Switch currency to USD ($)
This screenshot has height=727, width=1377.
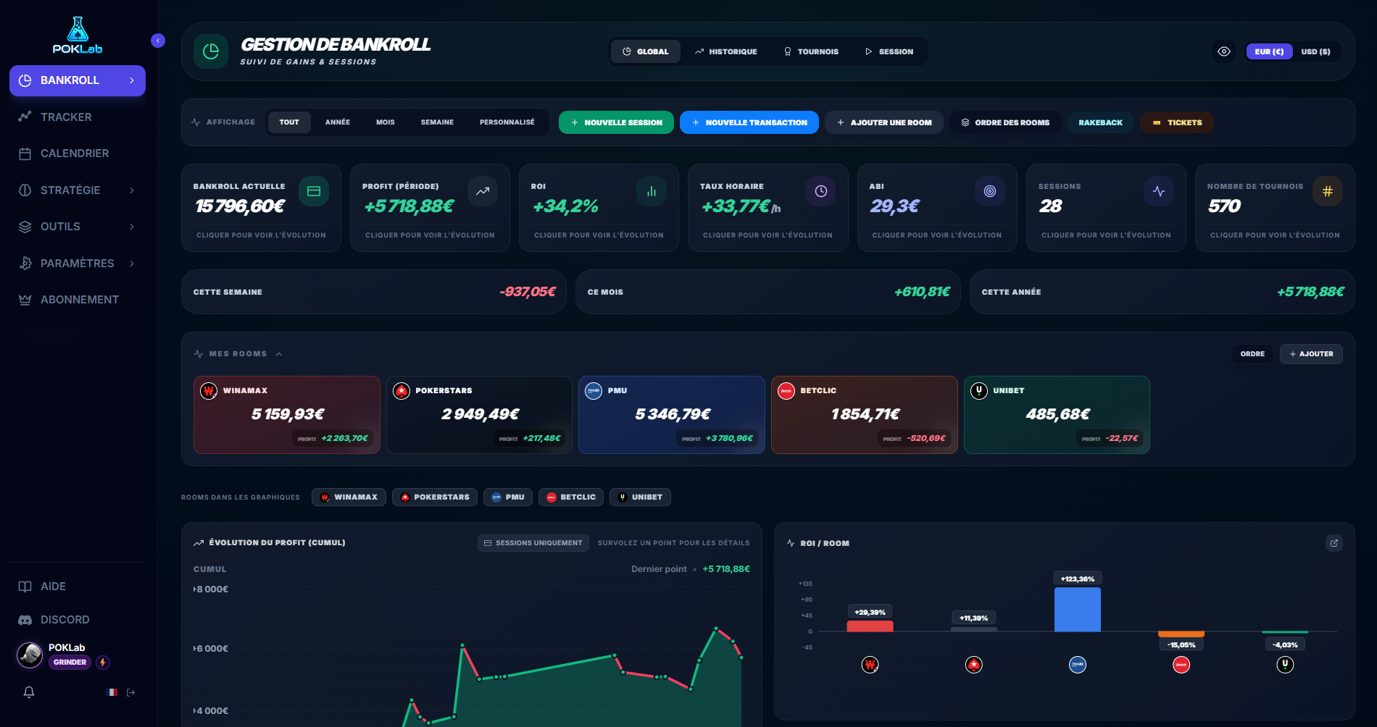tap(1315, 51)
